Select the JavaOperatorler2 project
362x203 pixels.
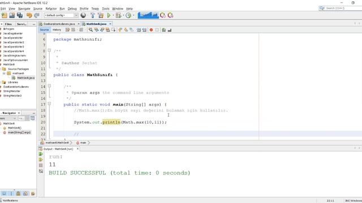tap(14, 42)
